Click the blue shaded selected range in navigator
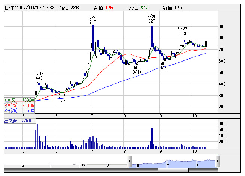Screen dimensions: 245x176 tap(173, 162)
